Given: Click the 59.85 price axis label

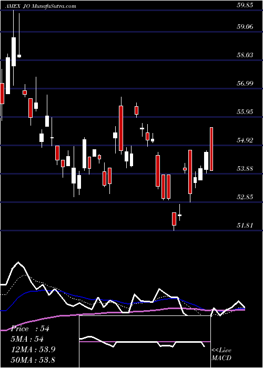Looking at the screenshot, I should [245, 5].
